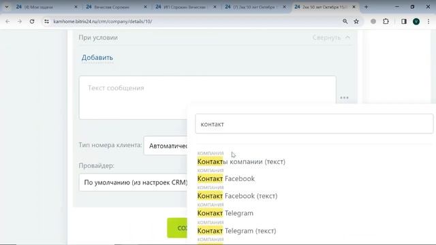Collapse the 'При условии' section via Свернуть
Viewport: 436px width, 245px height.
point(331,37)
